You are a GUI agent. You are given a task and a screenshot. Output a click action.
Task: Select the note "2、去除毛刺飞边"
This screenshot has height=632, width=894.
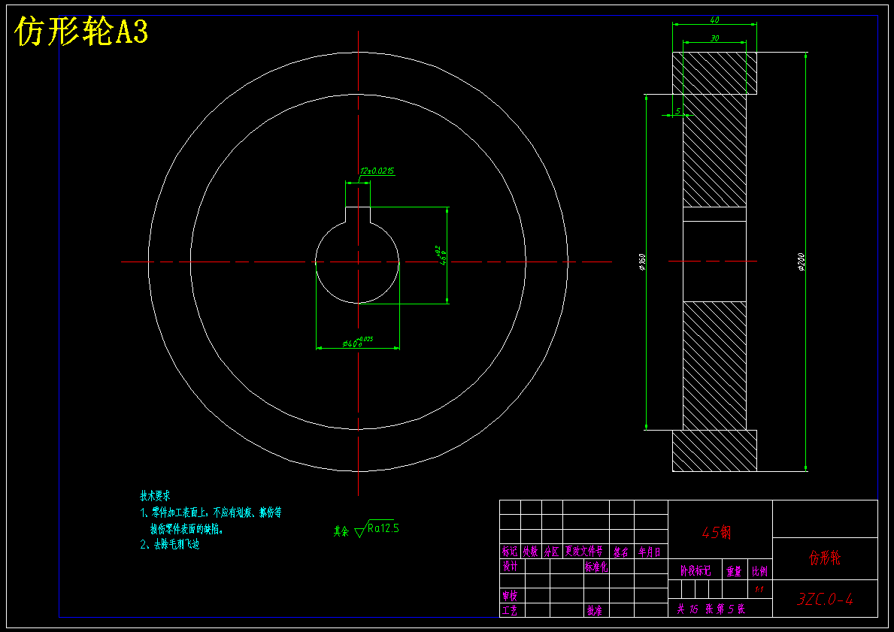click(170, 544)
